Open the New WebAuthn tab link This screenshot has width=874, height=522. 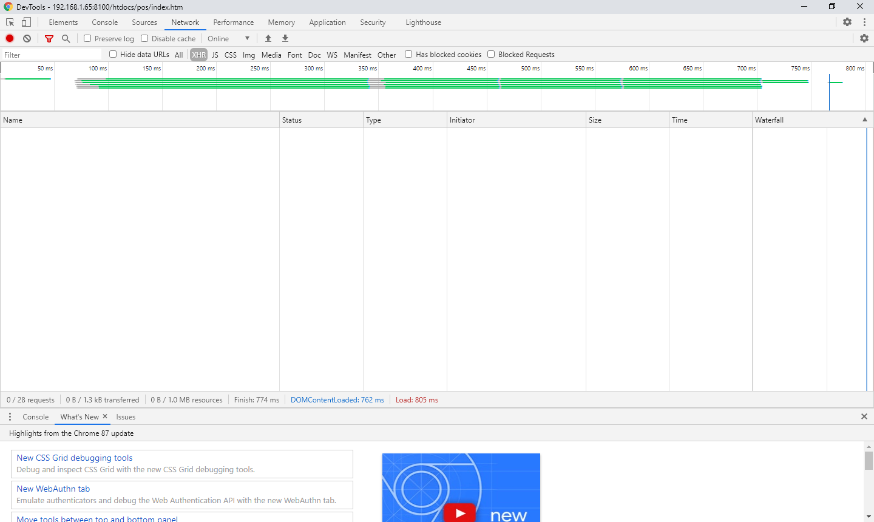[x=53, y=489]
